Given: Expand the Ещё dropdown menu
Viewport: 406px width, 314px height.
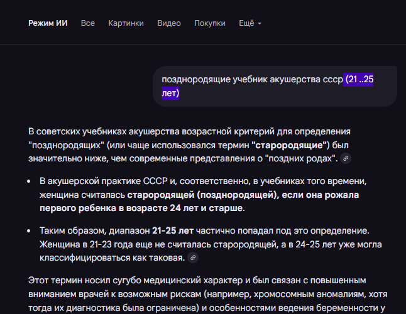Looking at the screenshot, I should [x=250, y=23].
